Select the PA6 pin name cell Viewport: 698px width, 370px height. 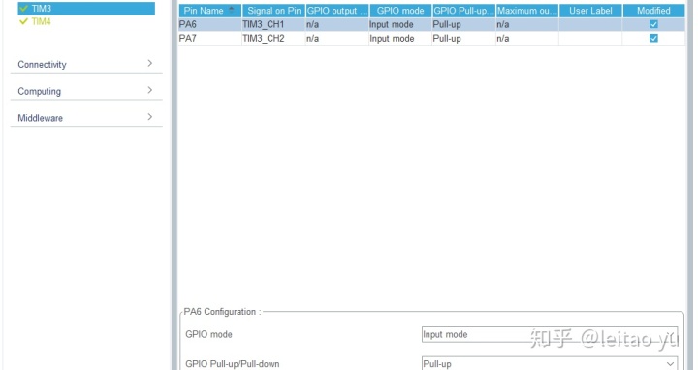click(210, 24)
